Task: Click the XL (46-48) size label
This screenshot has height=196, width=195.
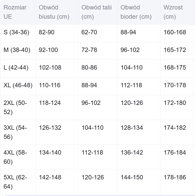Action: [x=18, y=85]
